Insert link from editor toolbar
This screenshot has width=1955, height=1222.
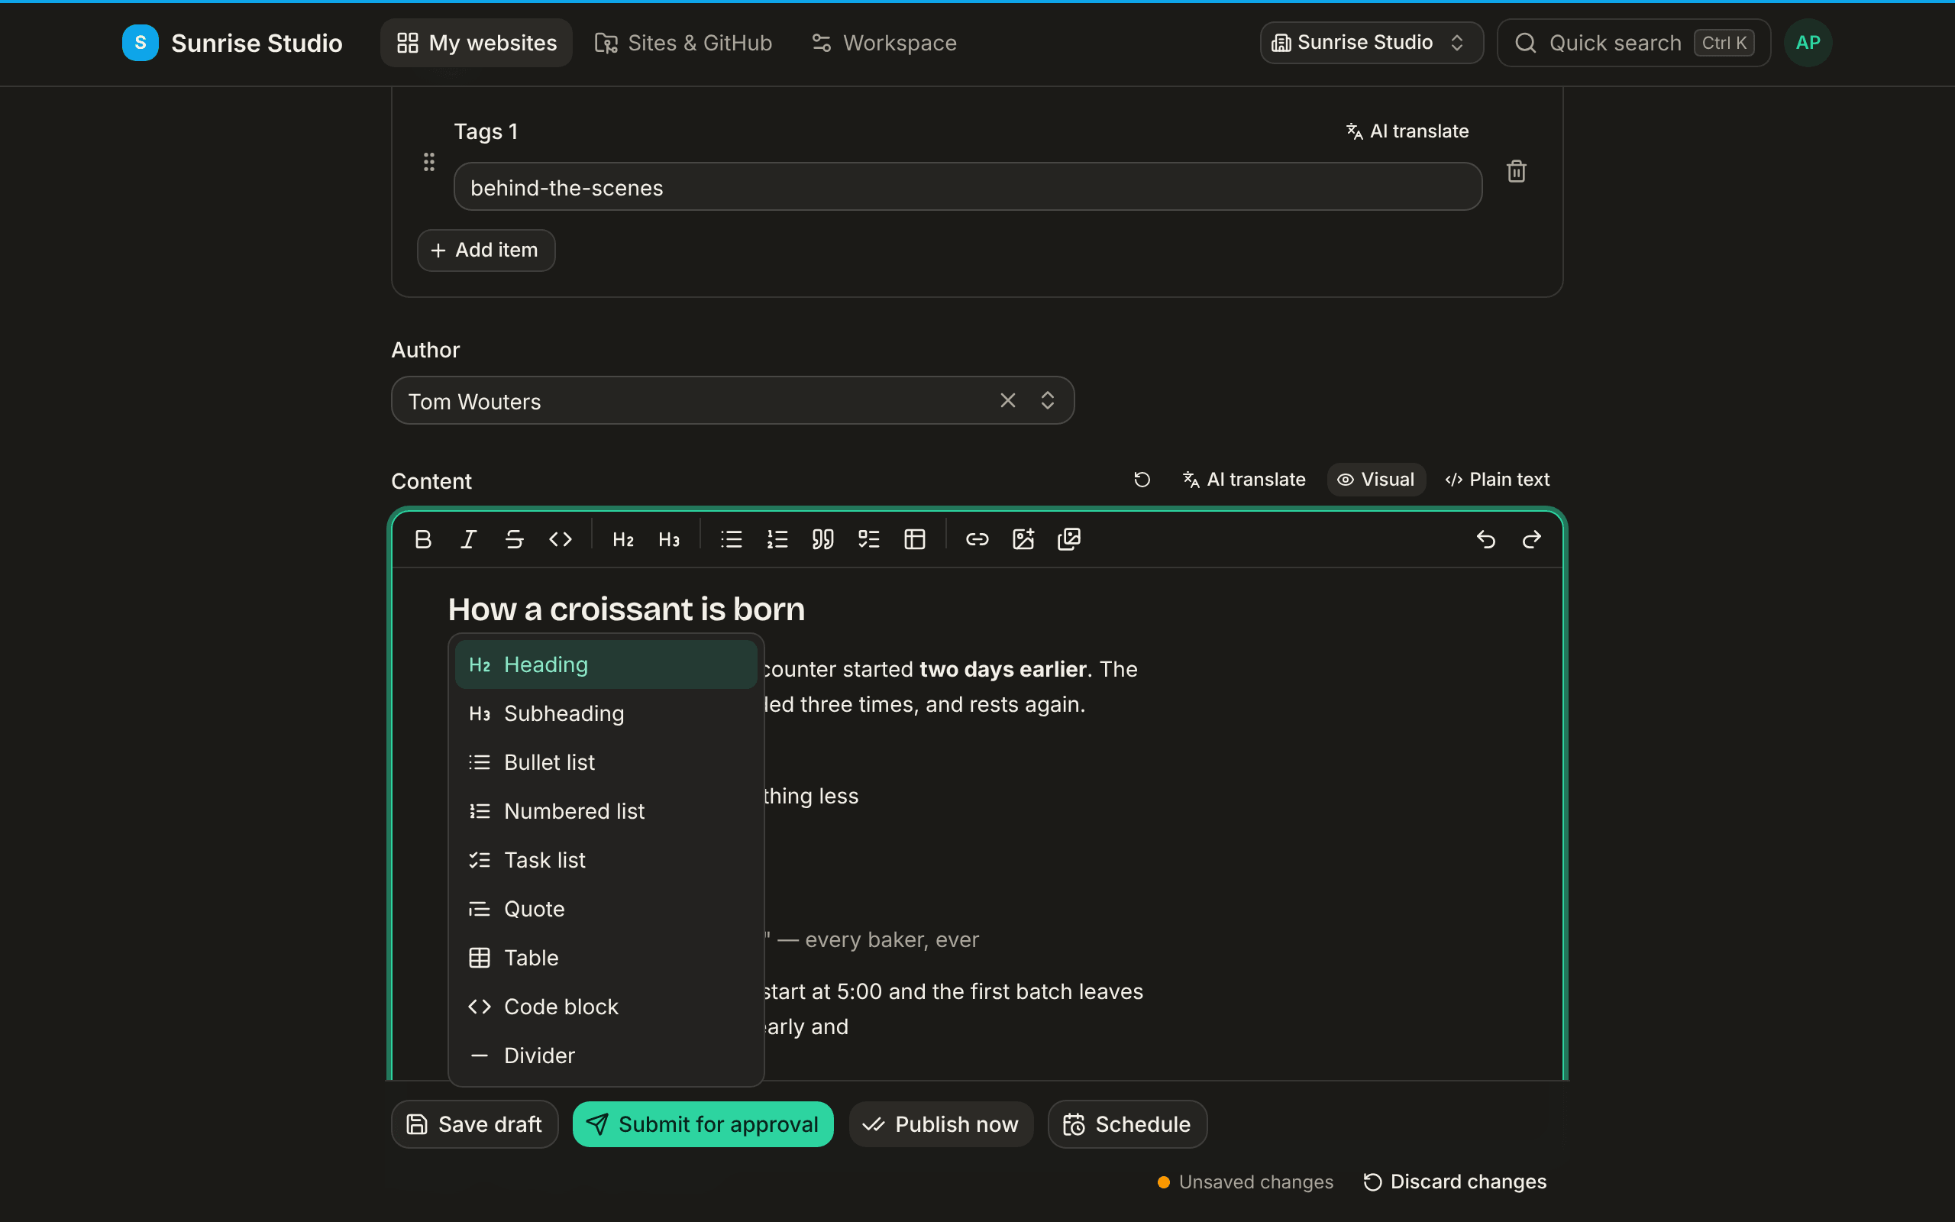pos(977,539)
